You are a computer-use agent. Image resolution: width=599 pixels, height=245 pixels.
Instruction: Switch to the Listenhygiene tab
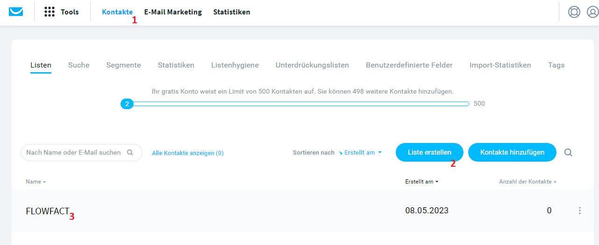coord(235,65)
